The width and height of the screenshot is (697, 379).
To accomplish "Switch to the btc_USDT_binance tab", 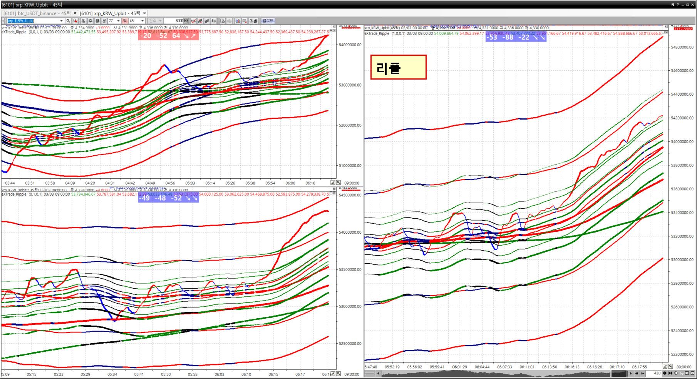I will [x=37, y=13].
